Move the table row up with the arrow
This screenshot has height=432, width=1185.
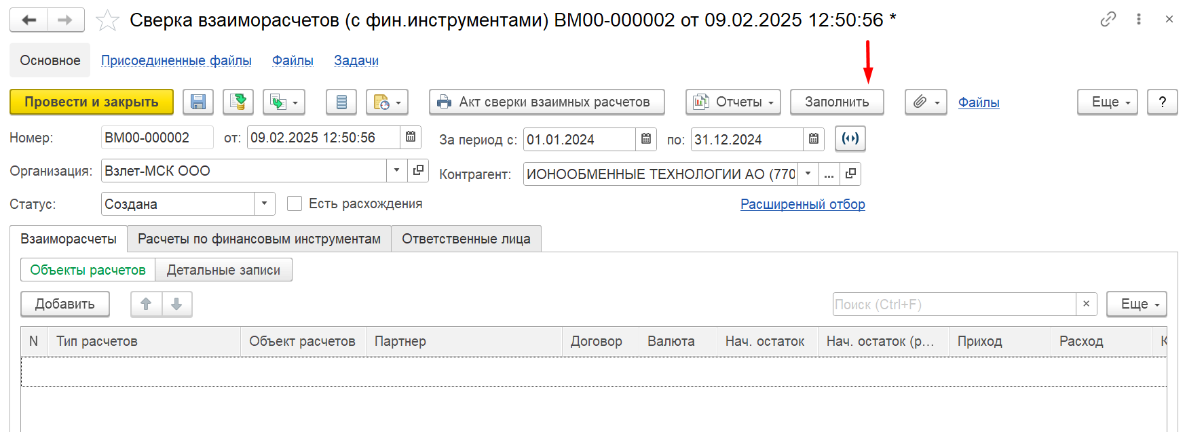click(x=146, y=304)
